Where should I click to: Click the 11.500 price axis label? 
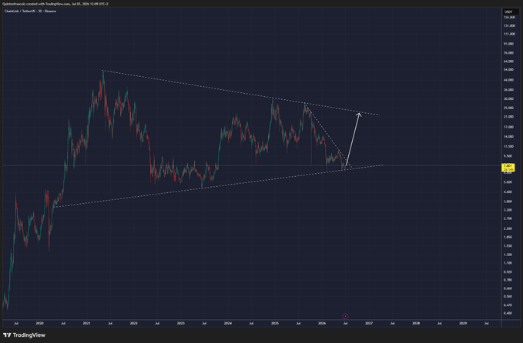click(508, 146)
